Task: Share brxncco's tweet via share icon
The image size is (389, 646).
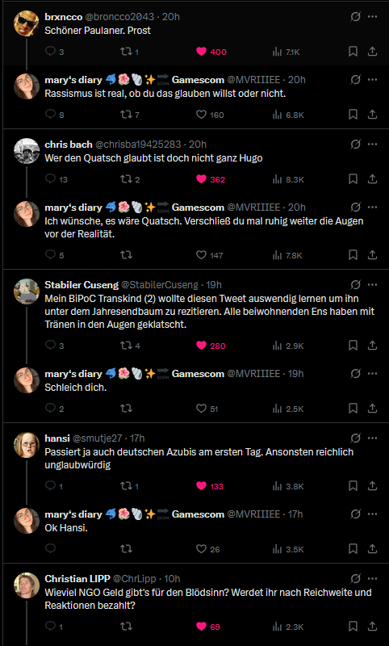Action: (x=373, y=52)
